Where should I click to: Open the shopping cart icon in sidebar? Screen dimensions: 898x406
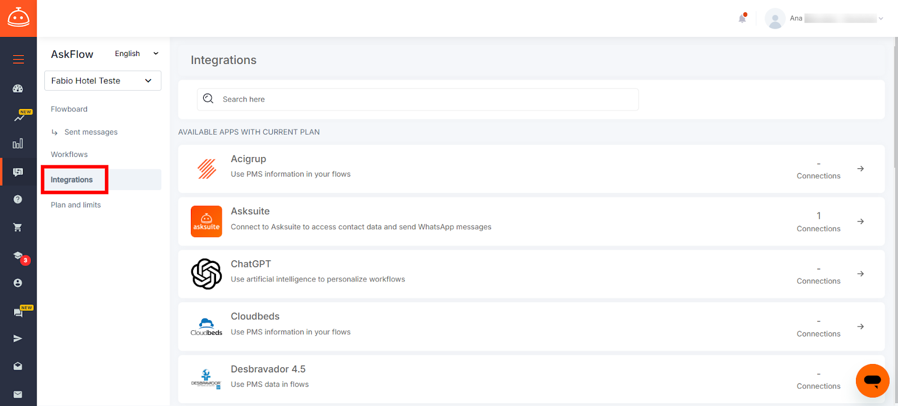(18, 227)
